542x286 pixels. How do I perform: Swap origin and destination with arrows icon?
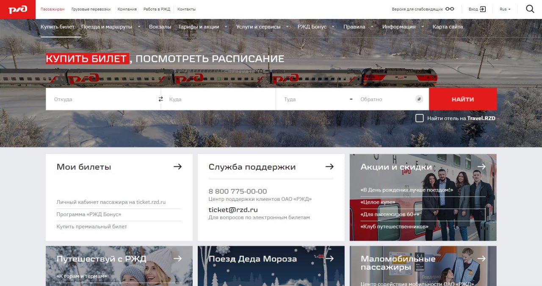[x=160, y=99]
